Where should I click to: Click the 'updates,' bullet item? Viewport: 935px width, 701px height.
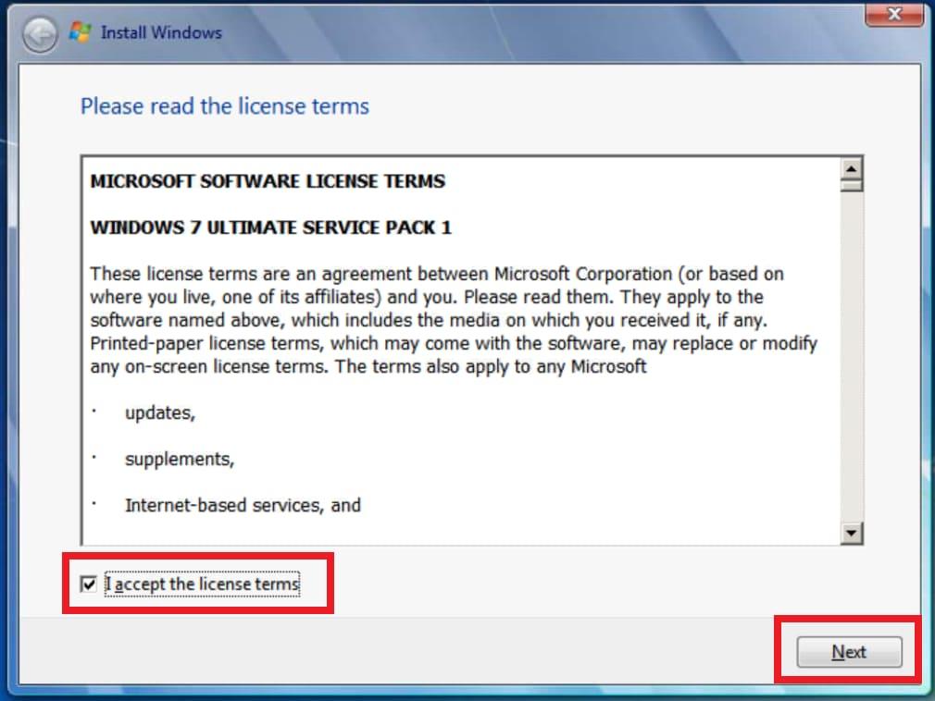(160, 413)
